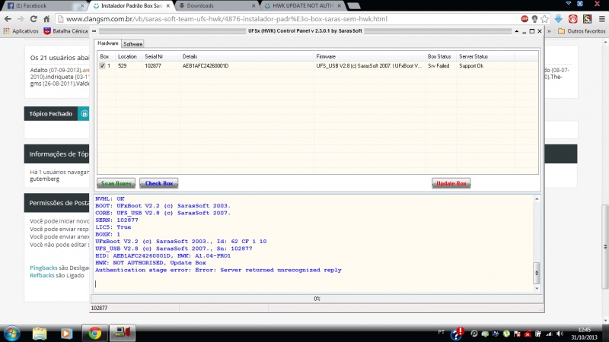Click the Adblock stop-sign extension icon
This screenshot has height=342, width=609.
coord(525,18)
